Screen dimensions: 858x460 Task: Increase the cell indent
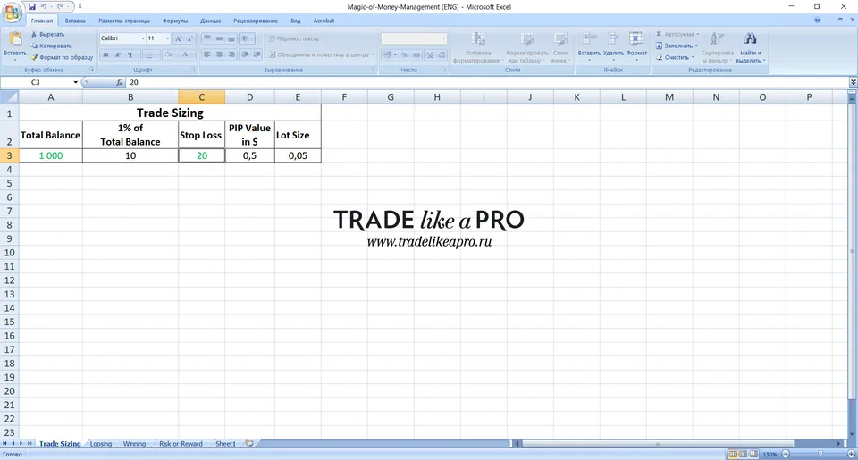257,54
